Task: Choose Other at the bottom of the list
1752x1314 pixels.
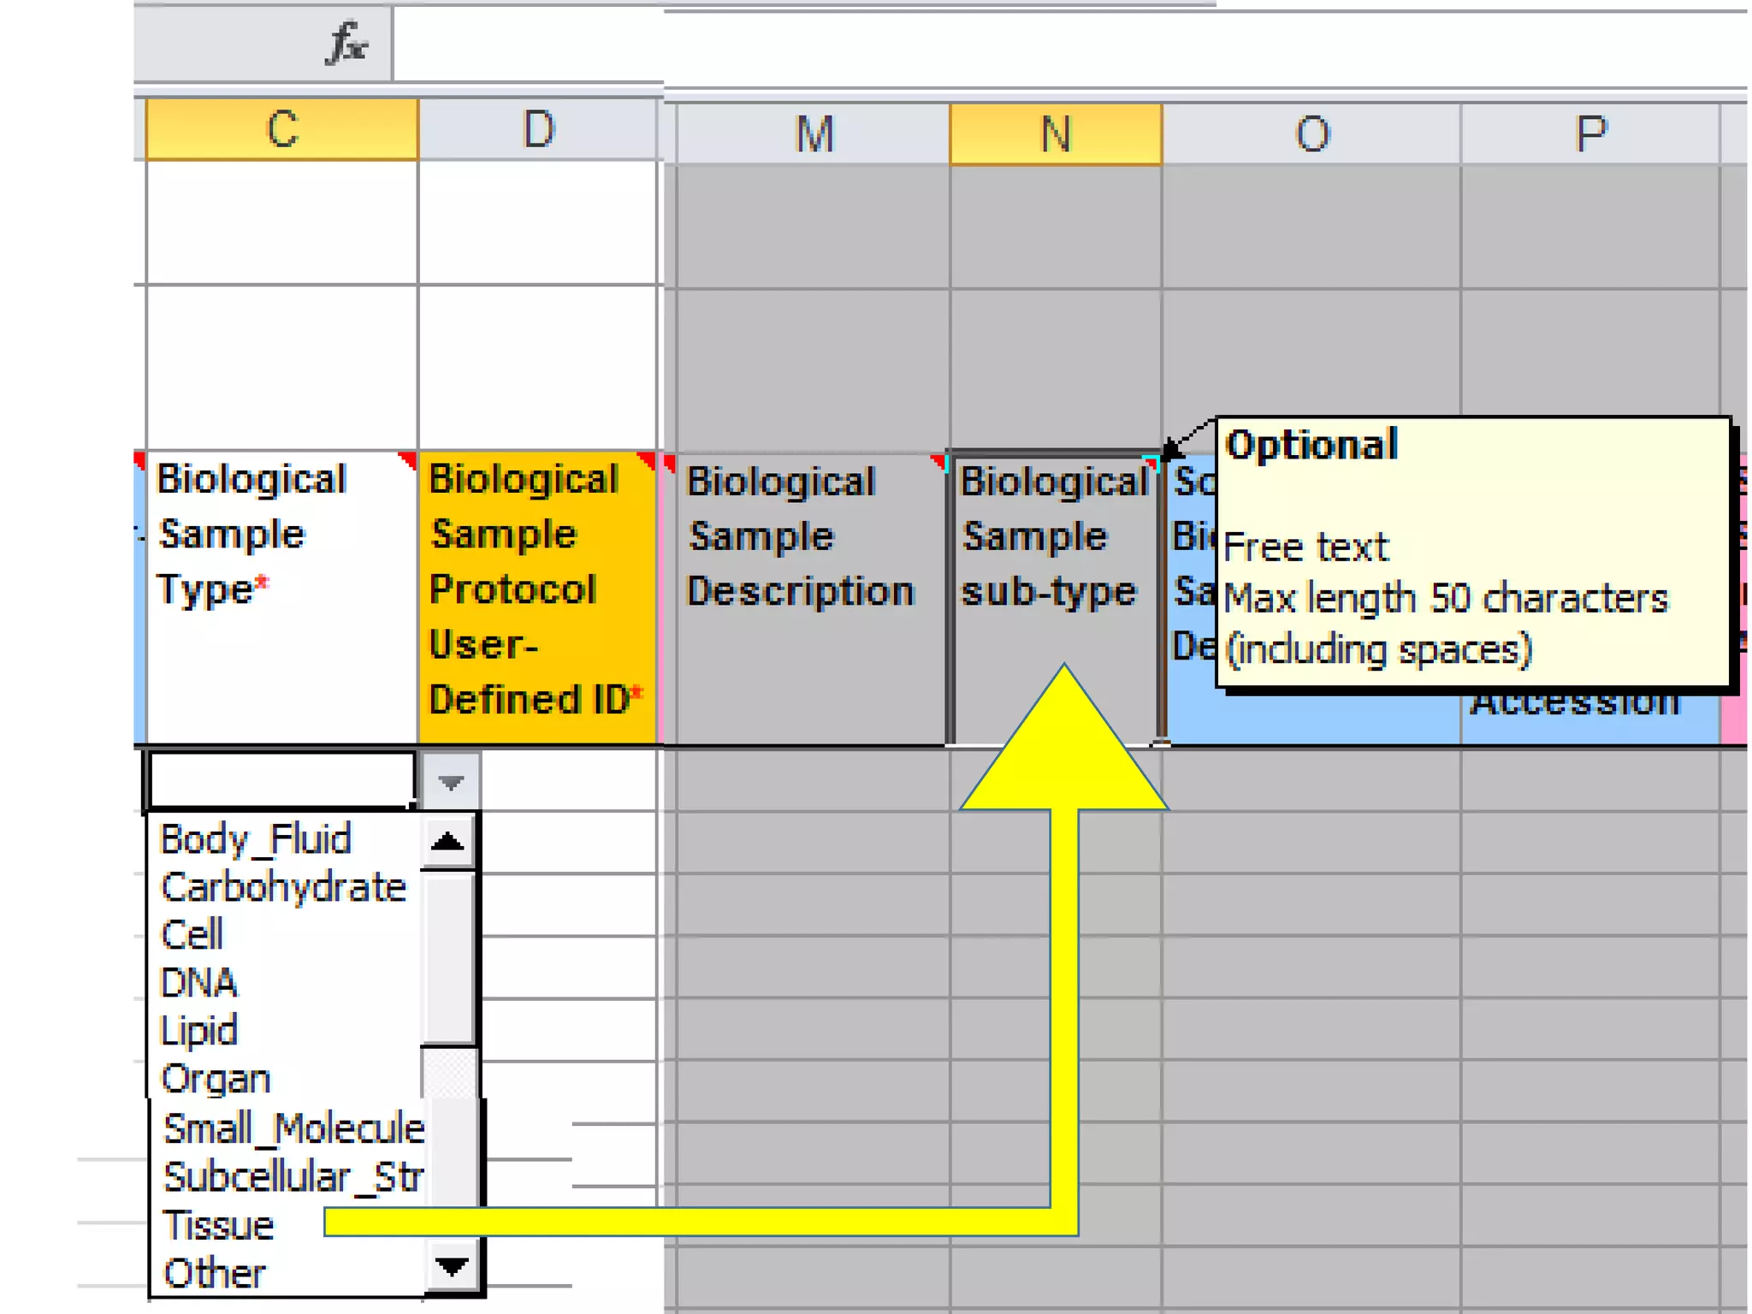Action: 215,1274
